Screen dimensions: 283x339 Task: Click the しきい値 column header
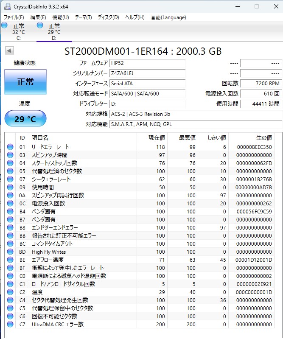point(213,137)
